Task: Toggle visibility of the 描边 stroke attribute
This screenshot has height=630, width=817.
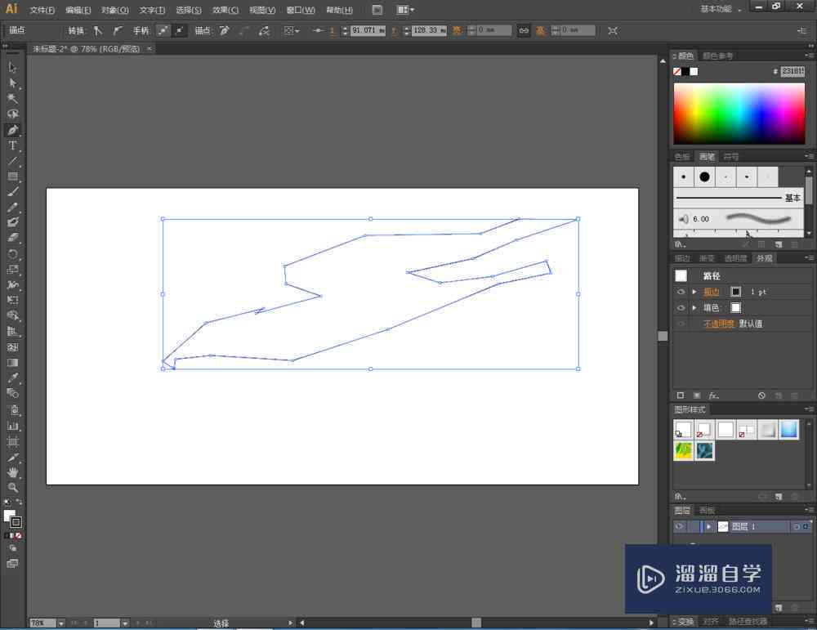Action: pyautogui.click(x=681, y=292)
